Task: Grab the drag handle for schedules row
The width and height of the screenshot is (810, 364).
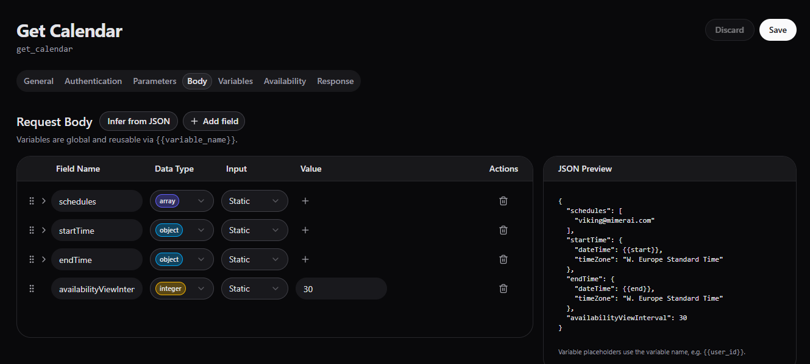Action: tap(32, 201)
